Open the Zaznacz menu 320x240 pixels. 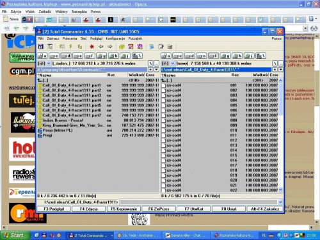coord(53,38)
